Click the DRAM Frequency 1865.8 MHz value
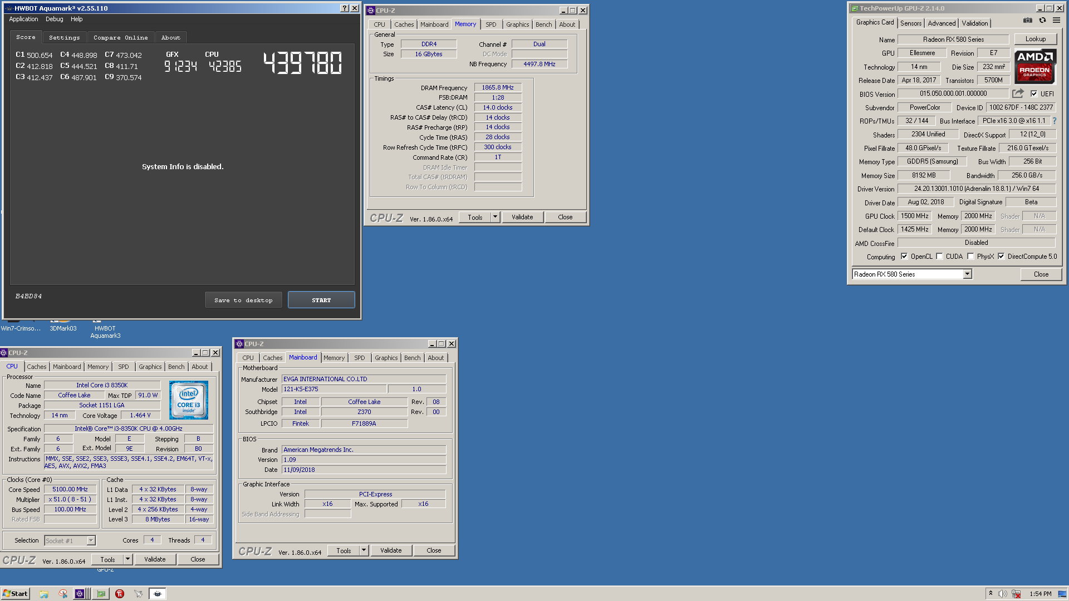This screenshot has width=1069, height=601. [498, 87]
